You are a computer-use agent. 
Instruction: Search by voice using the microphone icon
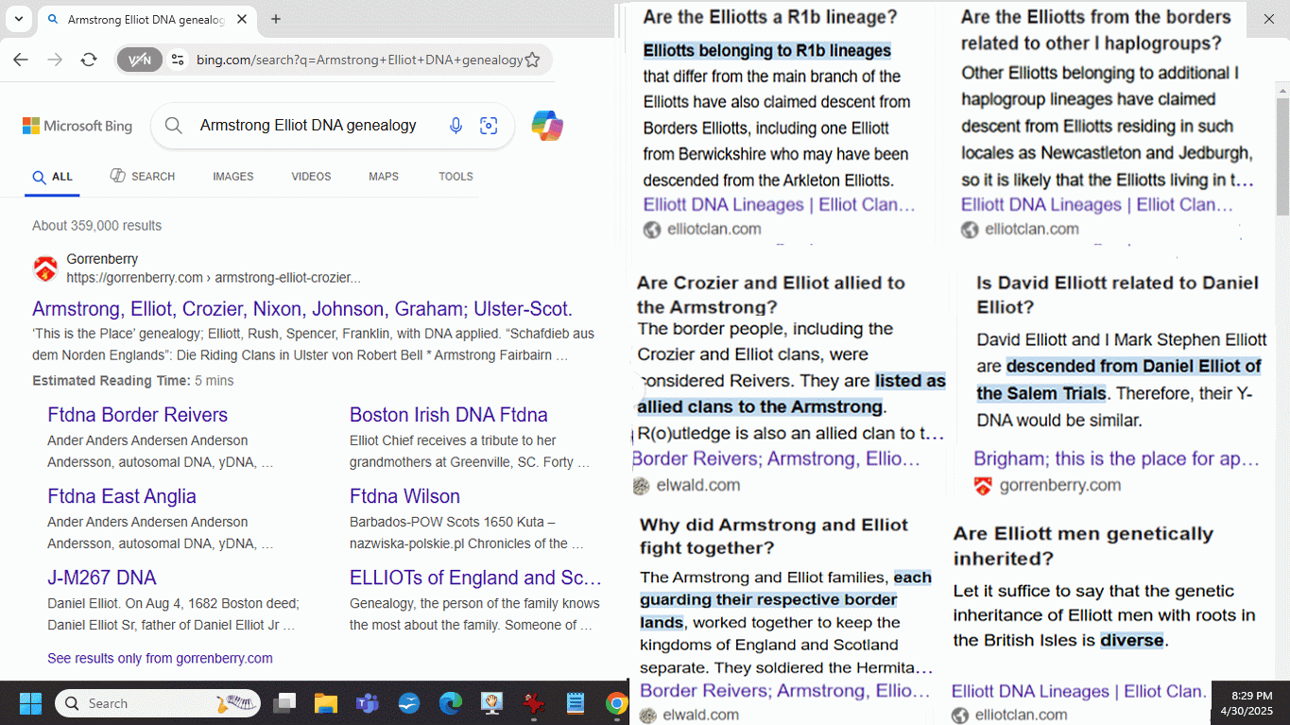(456, 126)
